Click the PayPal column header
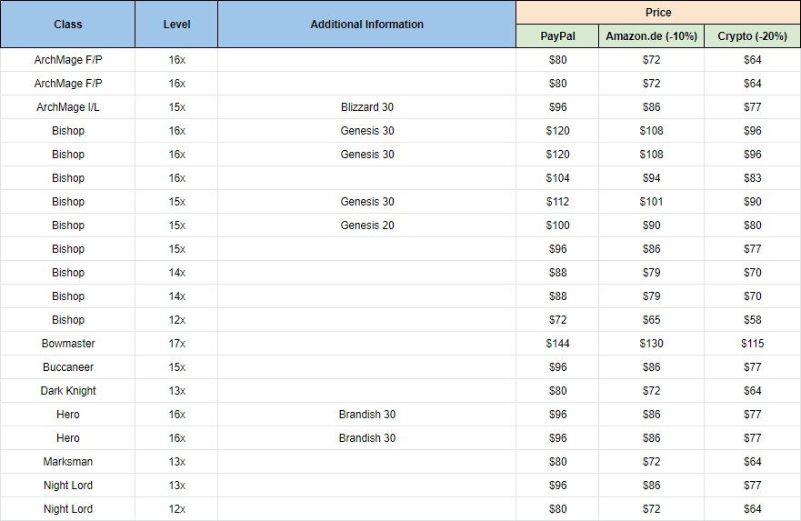Viewport: 801px width, 521px height. 557,36
